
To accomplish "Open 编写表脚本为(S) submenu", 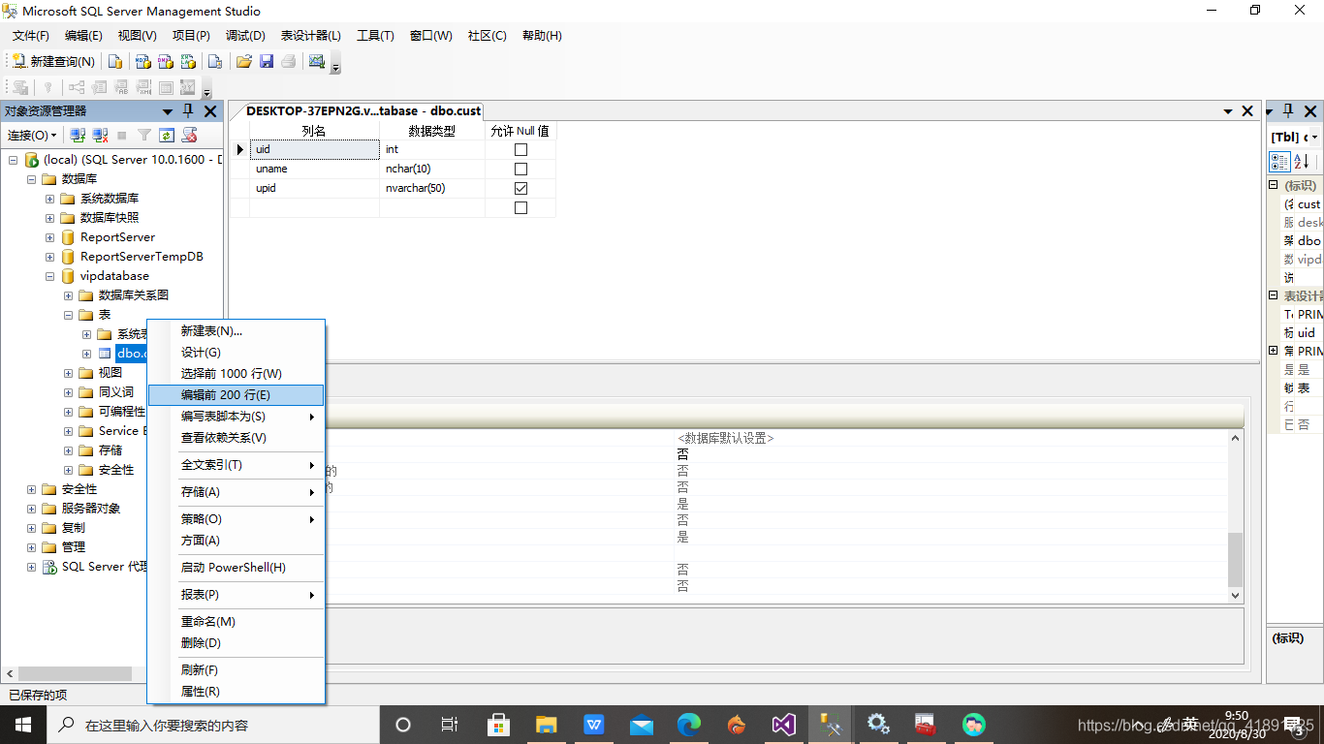I will (x=236, y=417).
